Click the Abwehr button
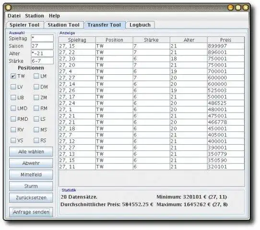 point(31,163)
